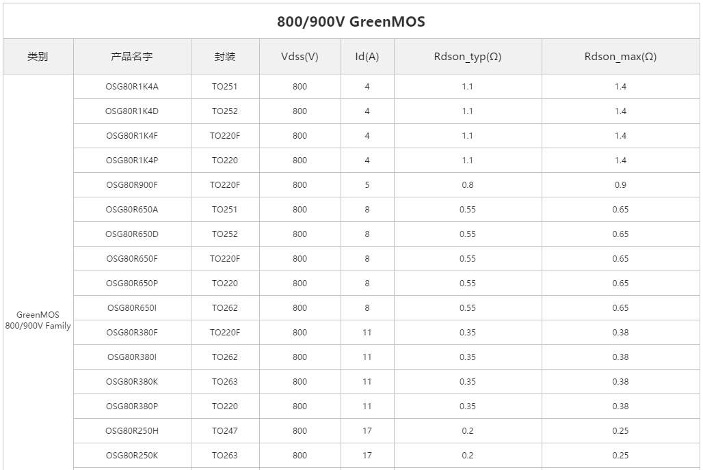The height and width of the screenshot is (470, 703).
Task: Click the GreenMOS 800/900V Family category cell
Action: pyautogui.click(x=38, y=320)
